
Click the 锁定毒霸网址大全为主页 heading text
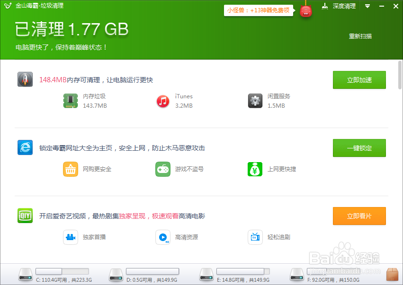[x=122, y=148]
